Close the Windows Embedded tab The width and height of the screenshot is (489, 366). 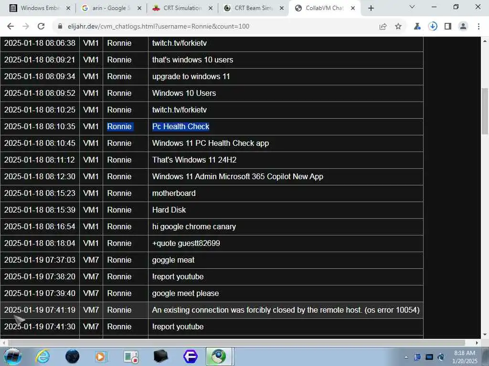tap(68, 8)
